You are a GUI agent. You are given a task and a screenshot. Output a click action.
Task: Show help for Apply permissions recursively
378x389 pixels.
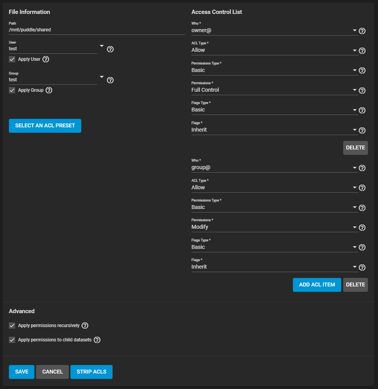pyautogui.click(x=85, y=326)
